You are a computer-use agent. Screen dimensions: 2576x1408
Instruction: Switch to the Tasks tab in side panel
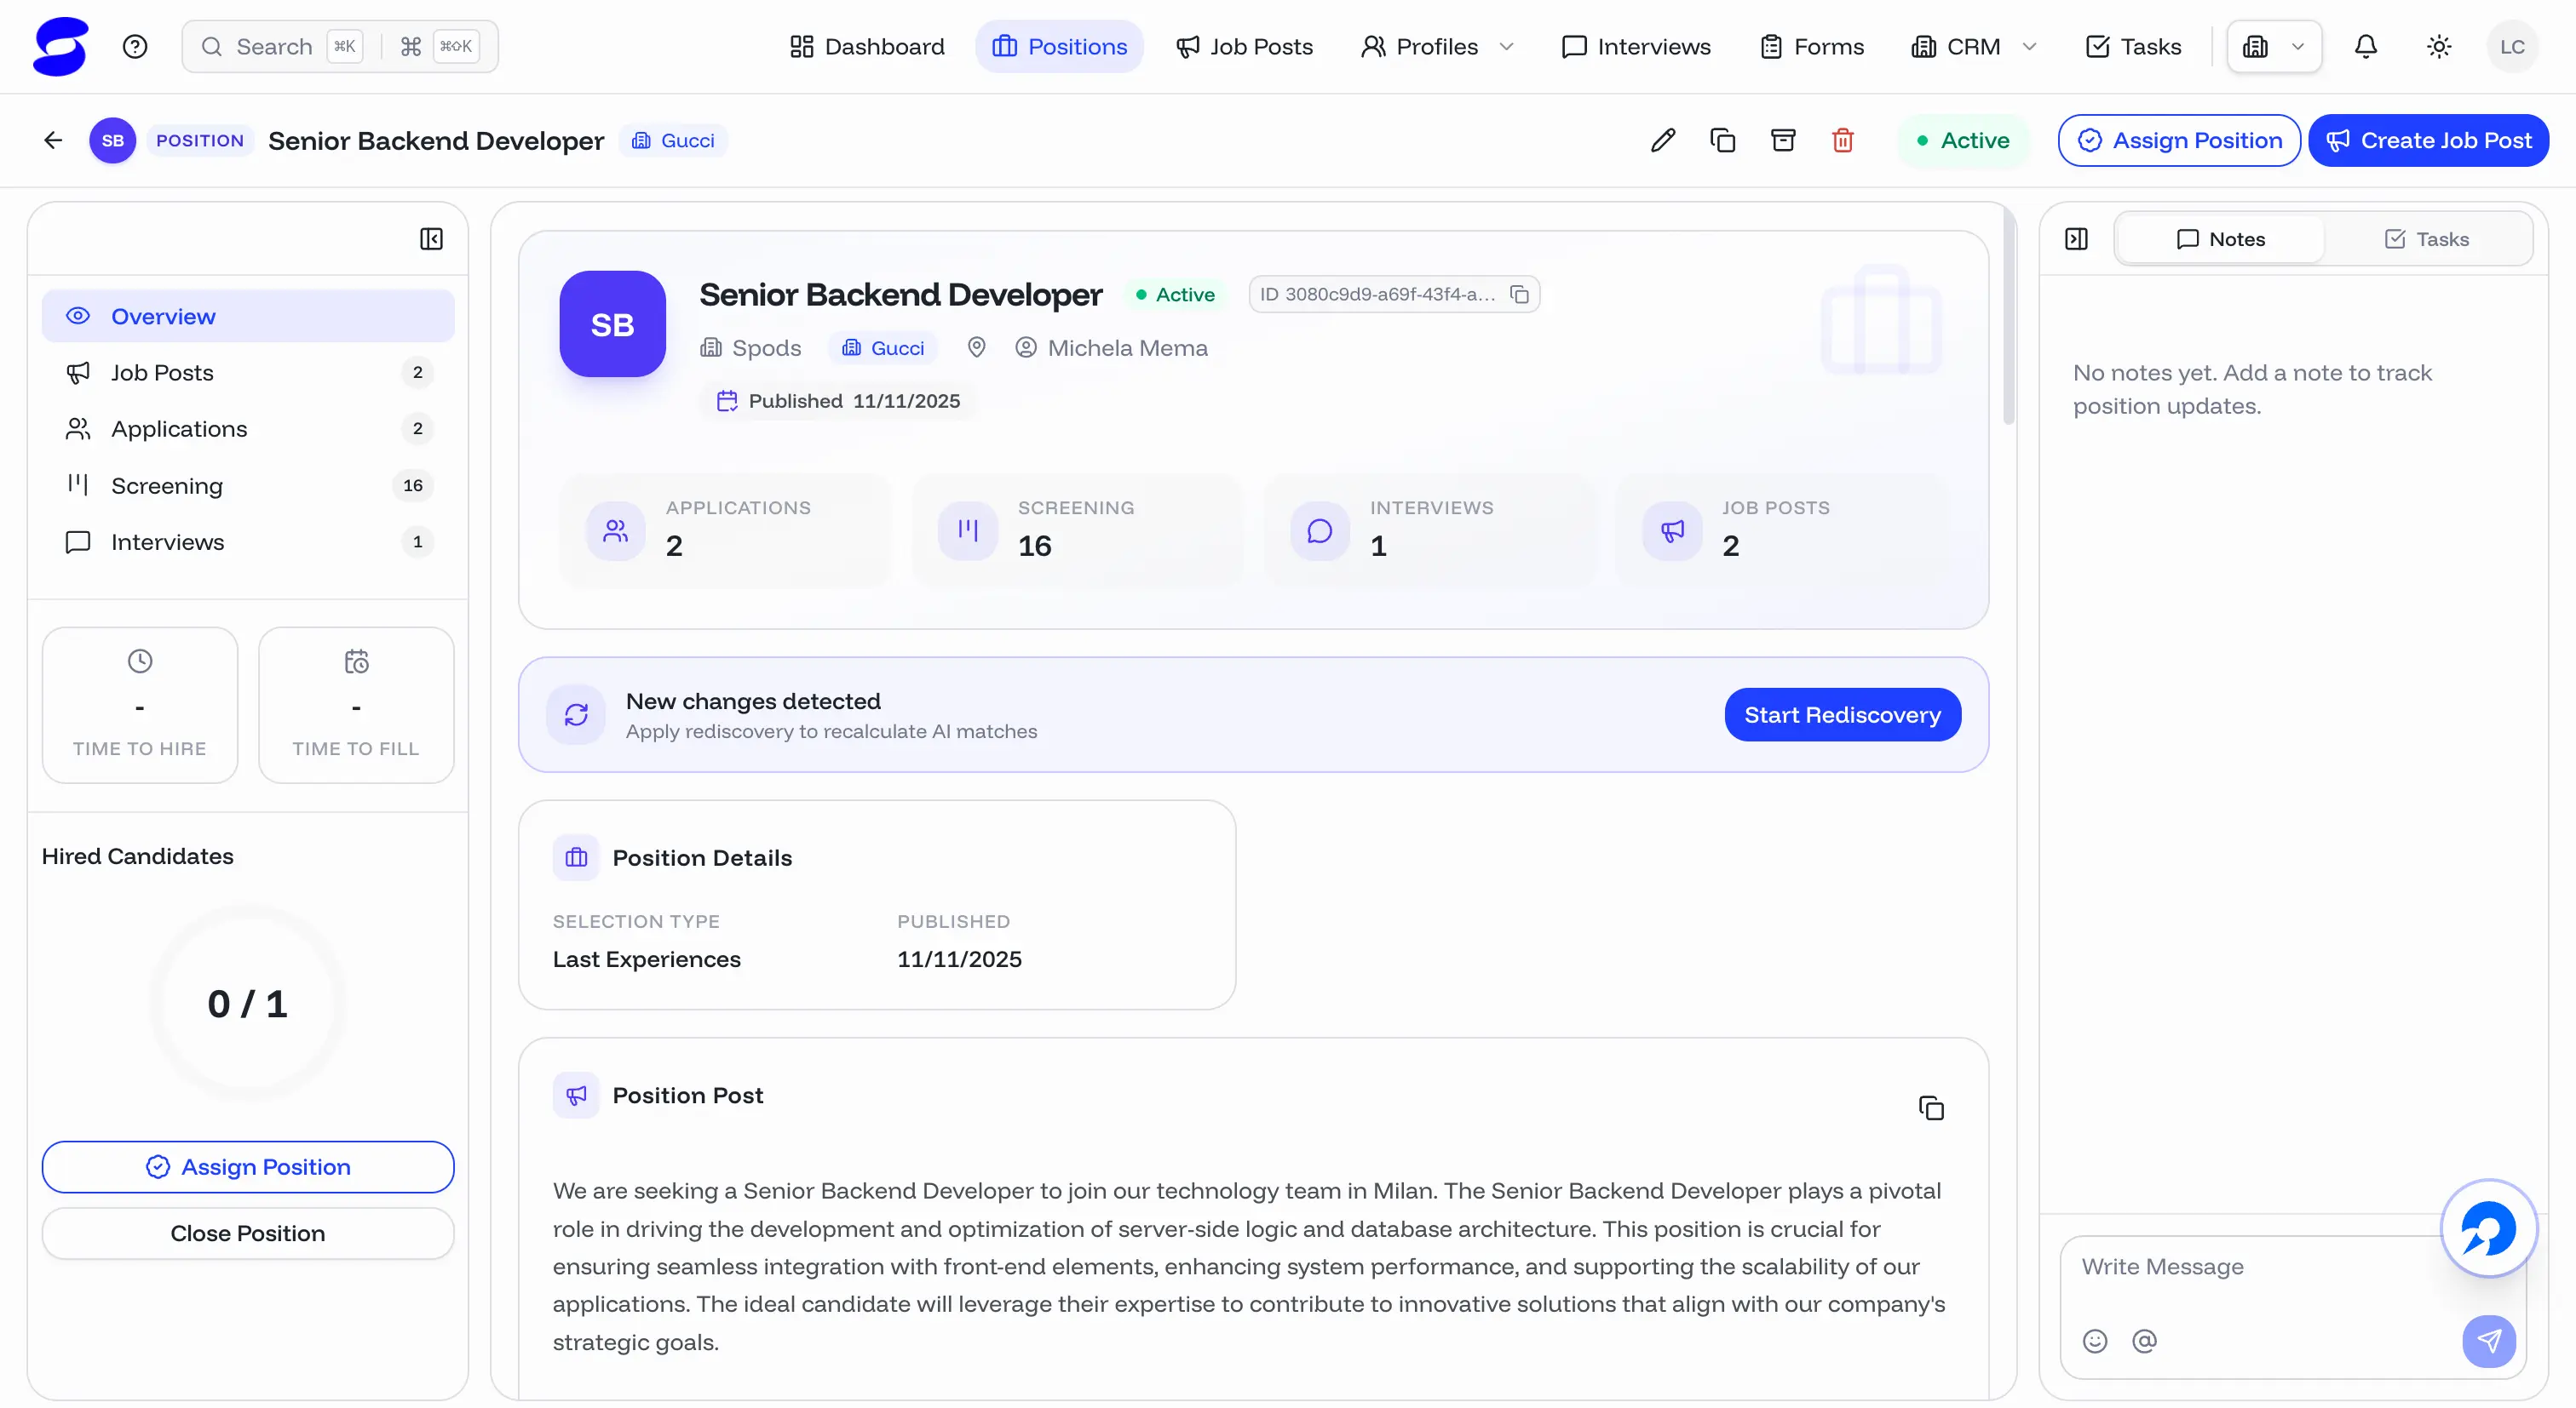[2427, 240]
